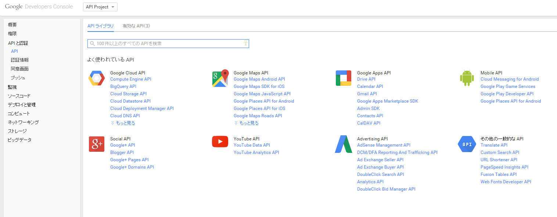Screen dimensions: 557x217
Task: Expand もっと見る under Google Cloud API
Action: click(123, 123)
